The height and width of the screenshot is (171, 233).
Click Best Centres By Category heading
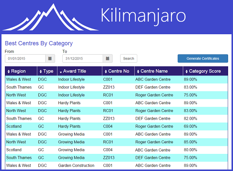coord(39,43)
